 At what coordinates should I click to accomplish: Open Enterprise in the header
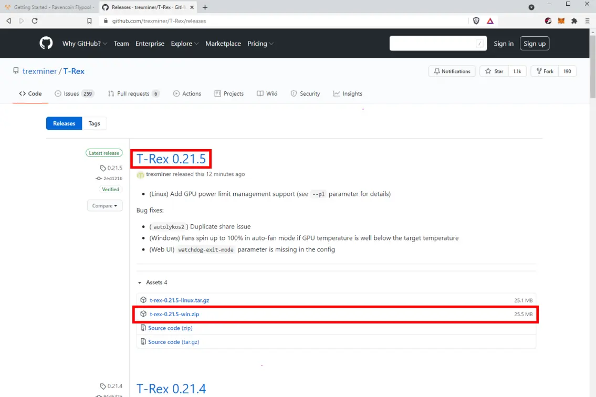150,44
